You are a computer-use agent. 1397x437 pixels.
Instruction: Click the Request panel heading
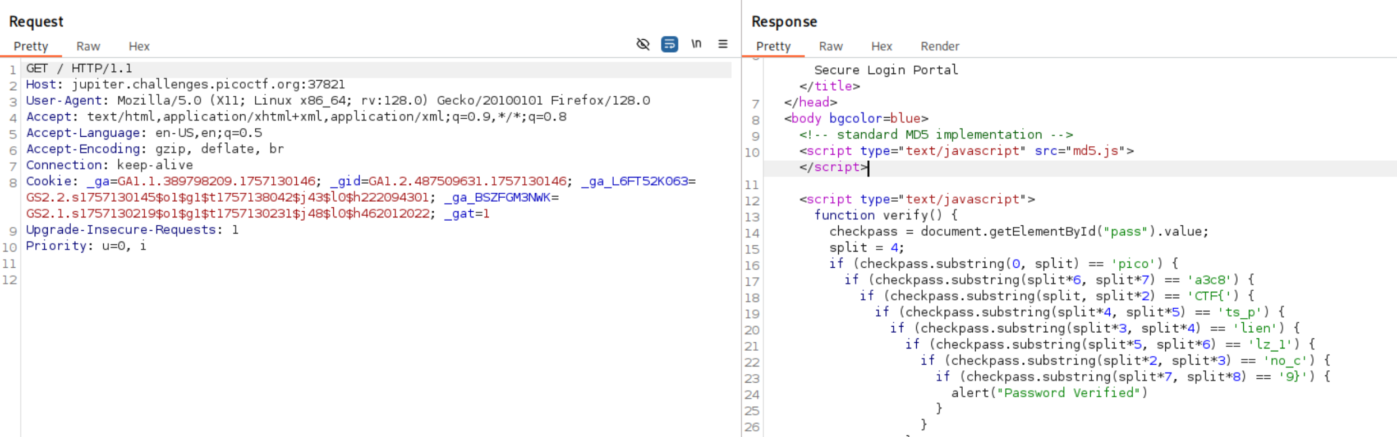point(36,22)
